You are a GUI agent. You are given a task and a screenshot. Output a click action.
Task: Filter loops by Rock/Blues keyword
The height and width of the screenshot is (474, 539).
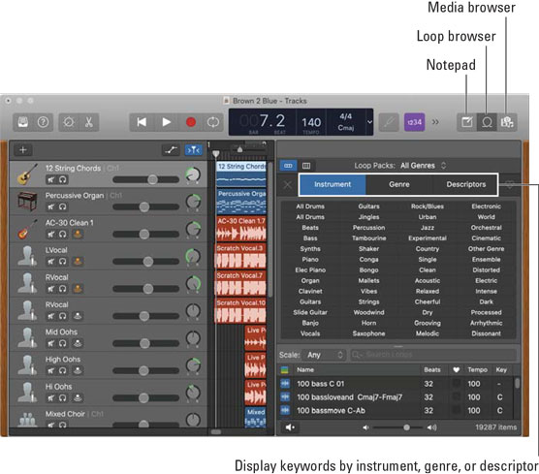point(428,206)
